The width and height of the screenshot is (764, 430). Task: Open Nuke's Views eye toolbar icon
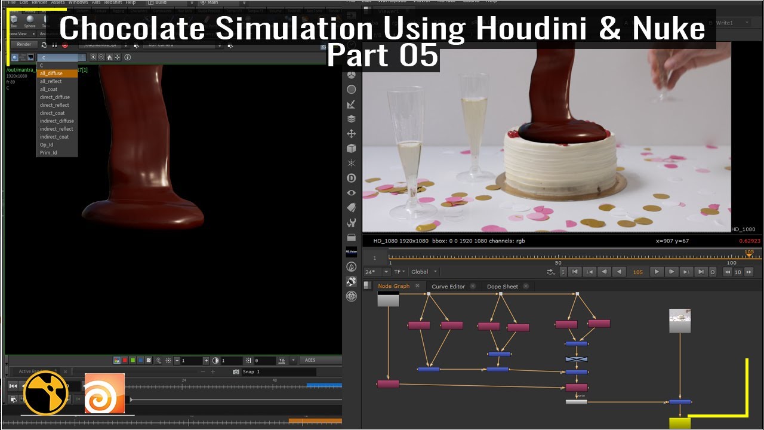[352, 193]
